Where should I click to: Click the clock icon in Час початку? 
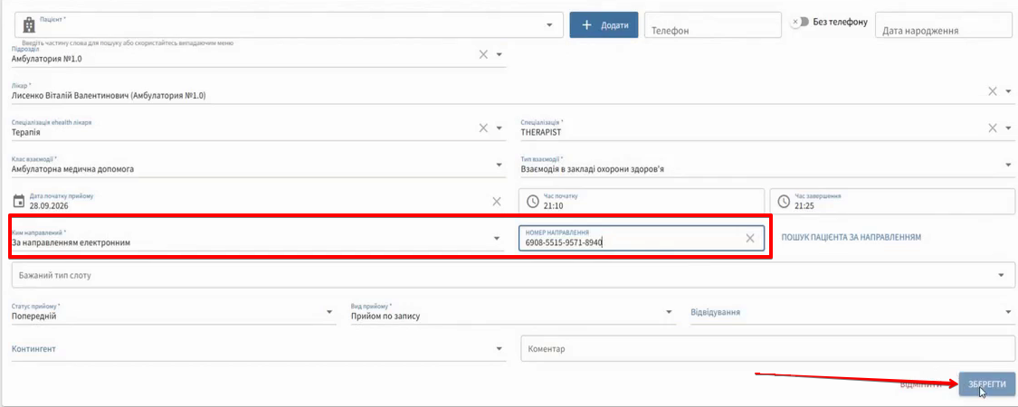click(532, 201)
